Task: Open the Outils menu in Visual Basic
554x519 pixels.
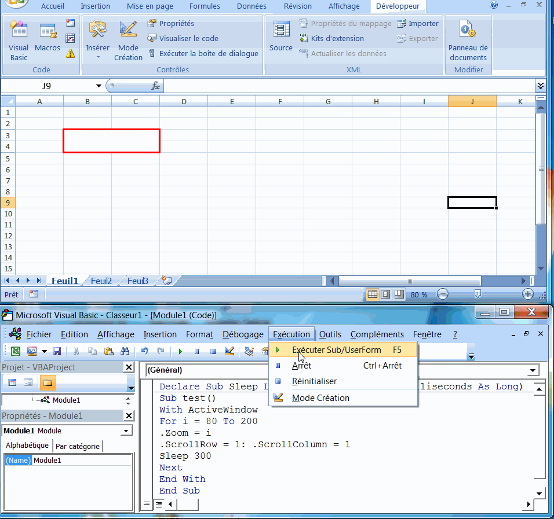Action: (330, 334)
